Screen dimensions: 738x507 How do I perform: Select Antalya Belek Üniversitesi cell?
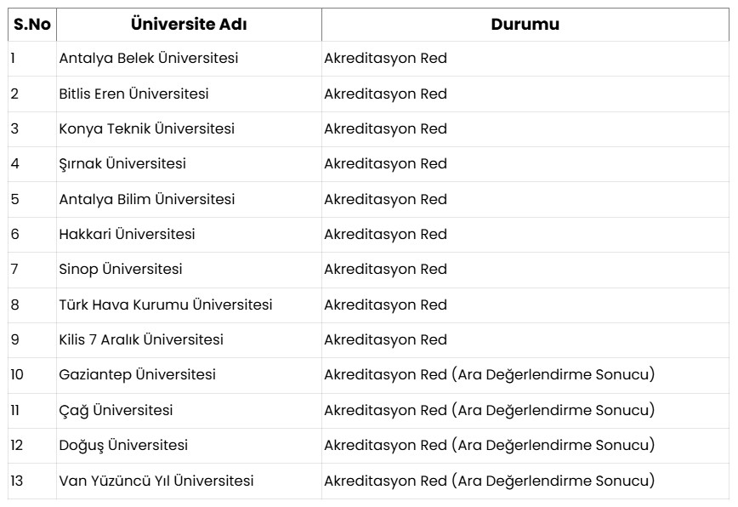click(x=148, y=59)
